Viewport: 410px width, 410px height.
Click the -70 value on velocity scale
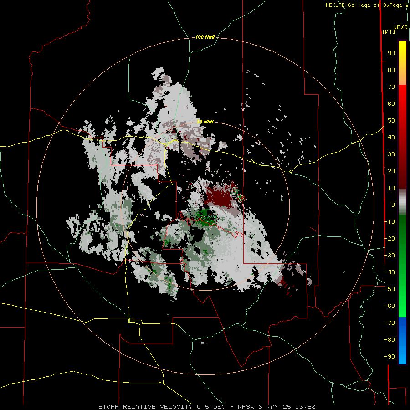389,323
